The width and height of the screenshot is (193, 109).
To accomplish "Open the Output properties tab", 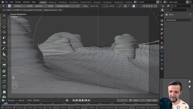I will click(162, 25).
